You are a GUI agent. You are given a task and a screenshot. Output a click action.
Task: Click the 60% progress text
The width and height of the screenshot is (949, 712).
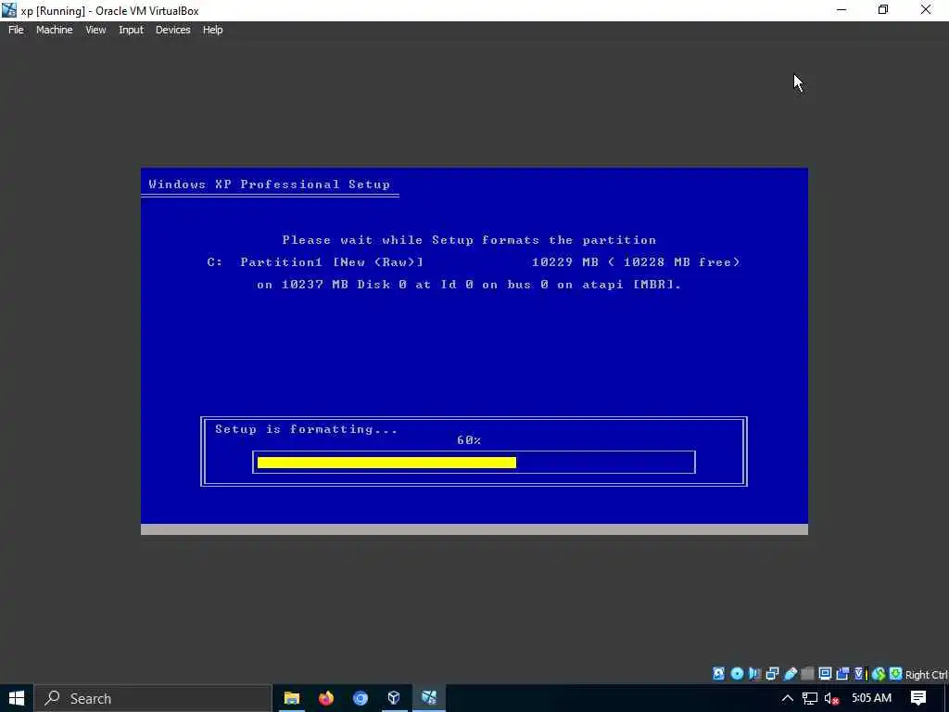click(x=469, y=440)
